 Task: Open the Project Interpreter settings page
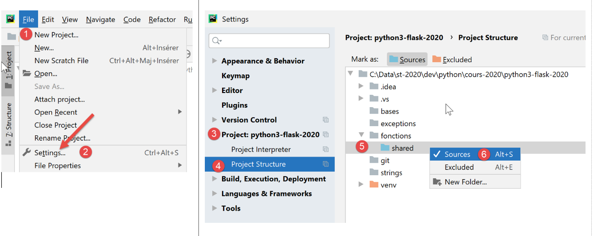(x=261, y=149)
